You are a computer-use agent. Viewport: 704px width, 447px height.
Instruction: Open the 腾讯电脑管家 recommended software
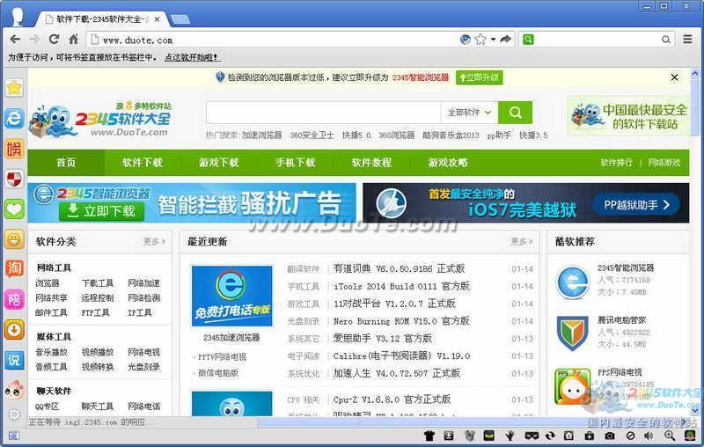coord(621,319)
